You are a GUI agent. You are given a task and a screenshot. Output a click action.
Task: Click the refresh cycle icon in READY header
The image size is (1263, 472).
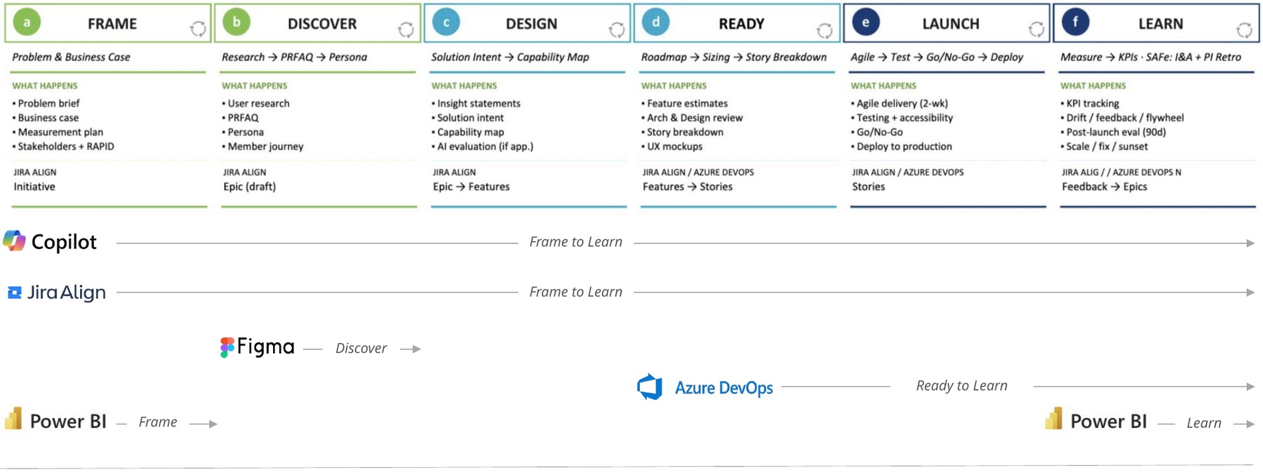pos(825,30)
